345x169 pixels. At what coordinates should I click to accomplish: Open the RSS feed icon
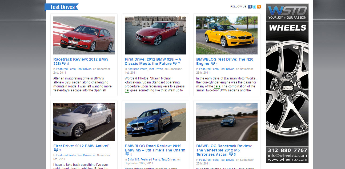click(x=259, y=7)
